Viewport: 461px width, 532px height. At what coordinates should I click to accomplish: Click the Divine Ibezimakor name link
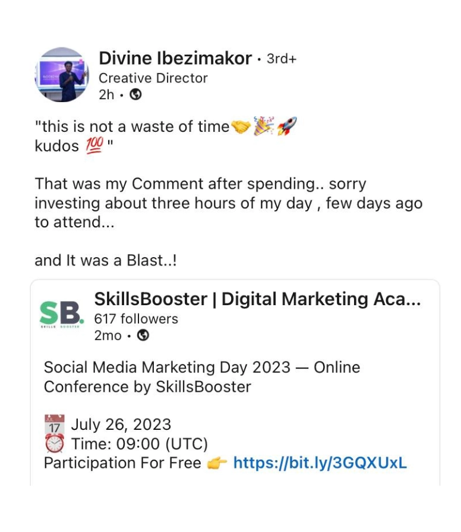click(175, 58)
